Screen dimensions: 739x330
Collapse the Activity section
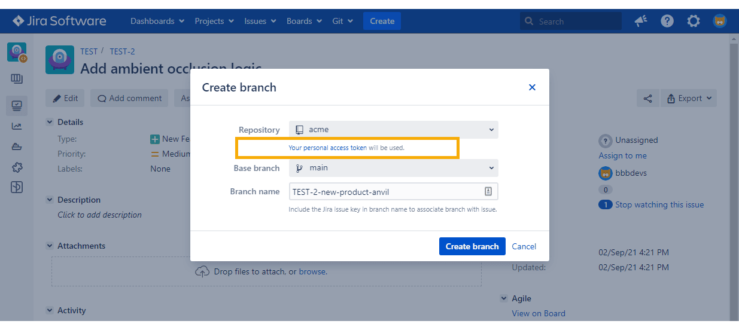(50, 310)
